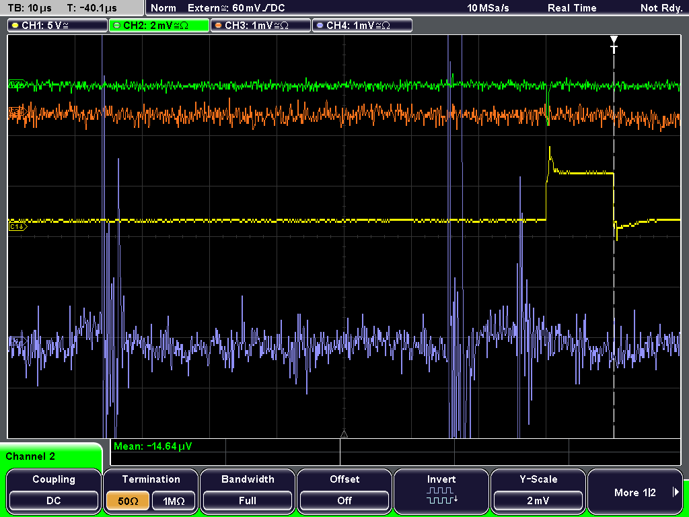Screen dimensions: 689x517
Task: Toggle the Invert waveform option
Action: (441, 491)
